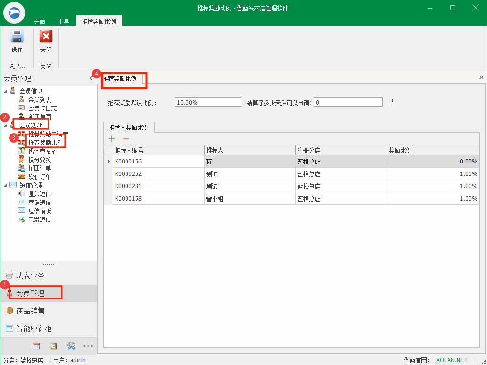Collapse the 短信管理 tree node arrow
The image size is (487, 365).
(5, 186)
